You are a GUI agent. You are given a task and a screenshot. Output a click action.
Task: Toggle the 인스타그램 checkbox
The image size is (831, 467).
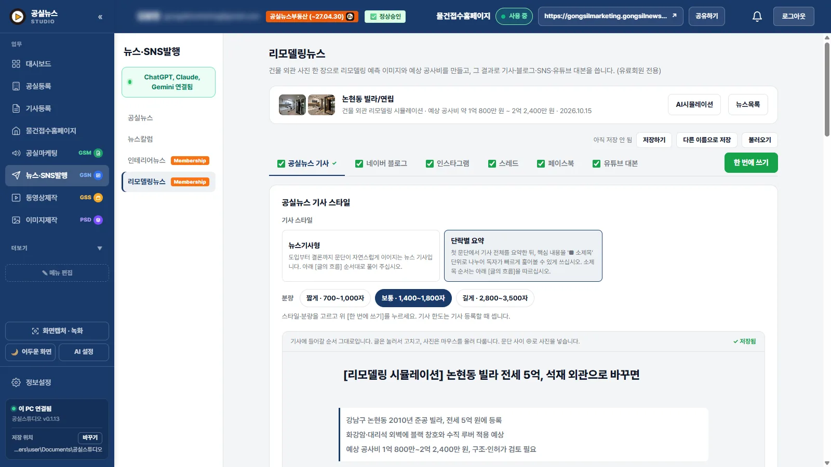[x=430, y=164]
